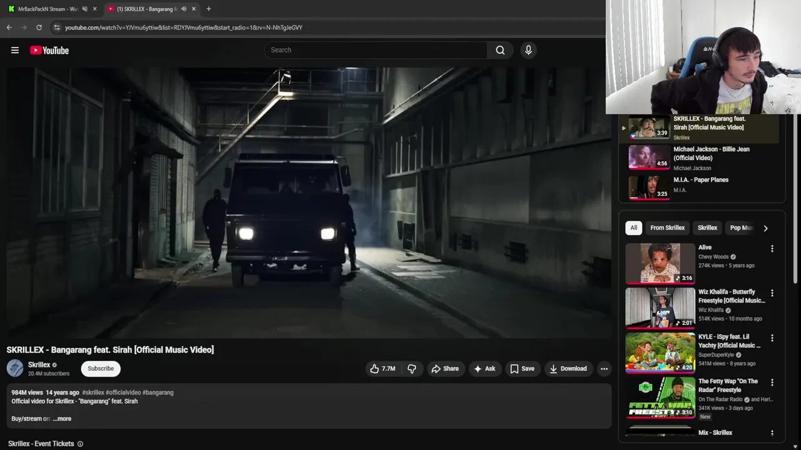Click the Michael Jackson artist name in playlist
Viewport: 801px width, 450px height.
point(692,168)
